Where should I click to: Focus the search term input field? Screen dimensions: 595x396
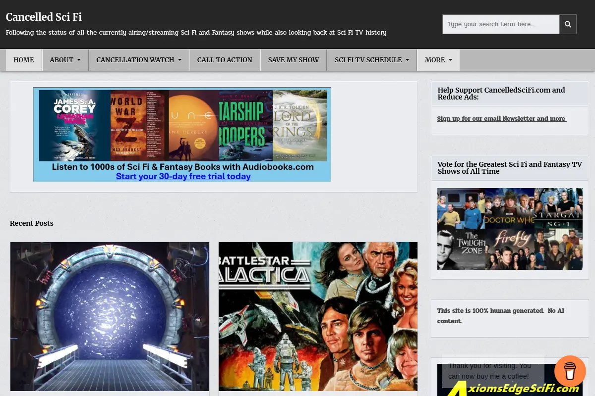501,24
